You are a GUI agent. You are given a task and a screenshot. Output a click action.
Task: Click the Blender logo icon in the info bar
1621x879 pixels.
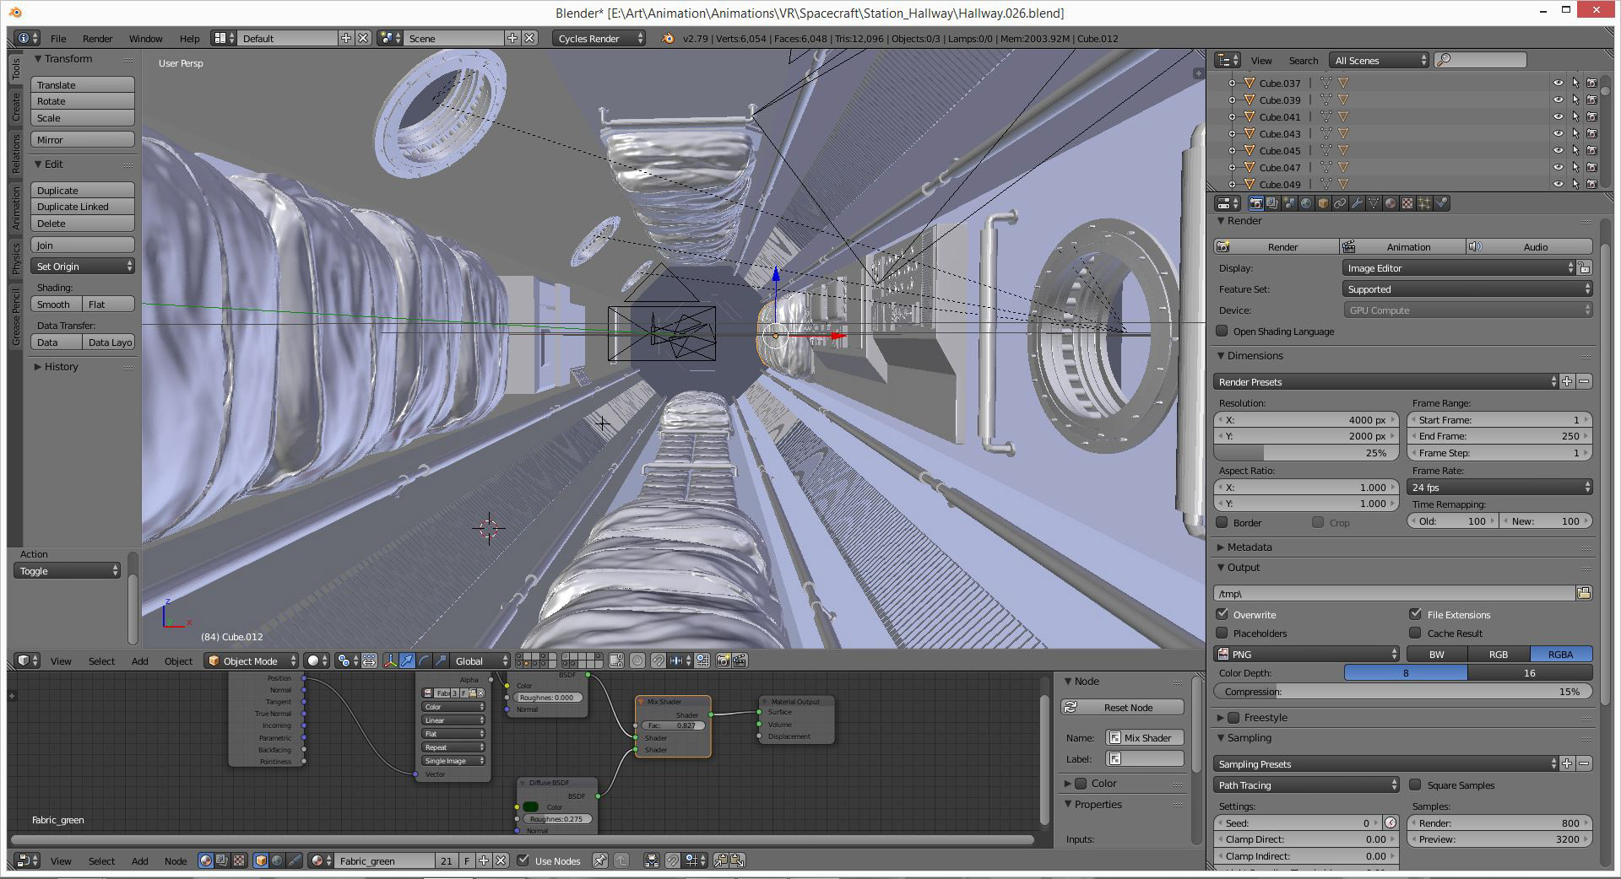pos(668,38)
